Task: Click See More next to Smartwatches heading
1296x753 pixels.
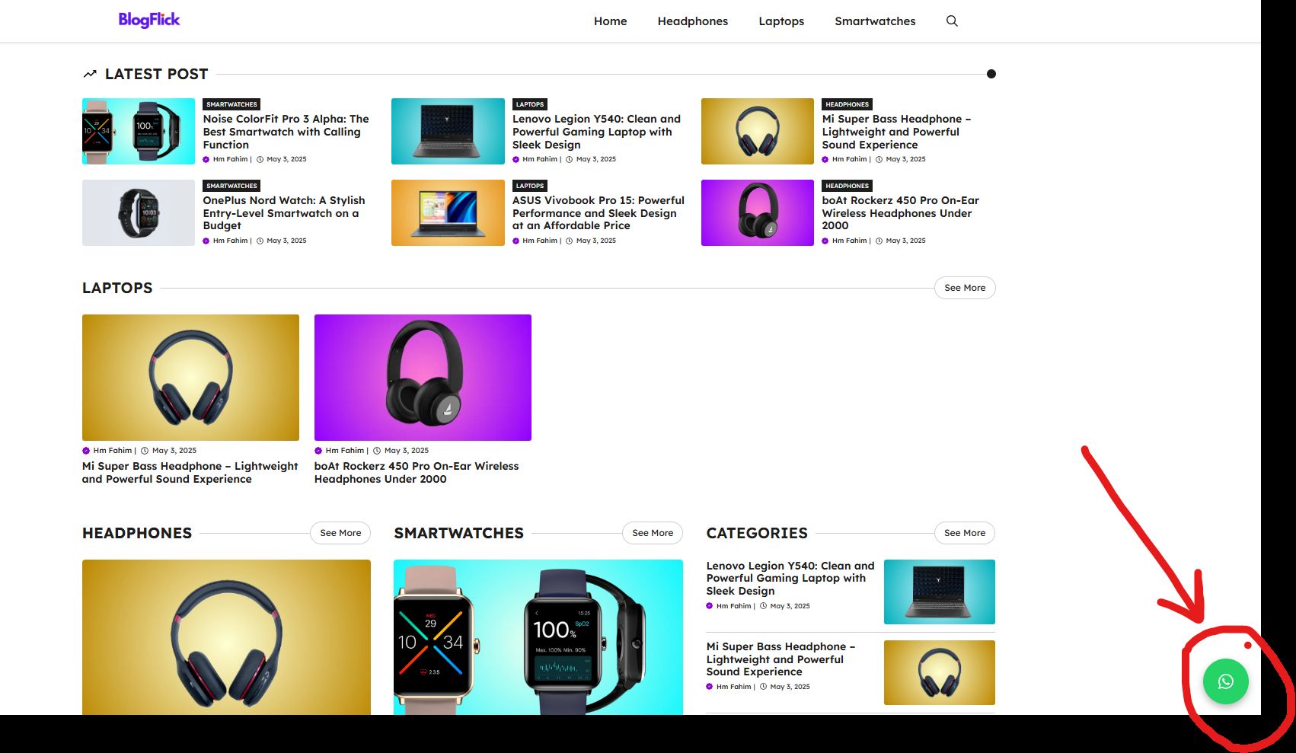Action: coord(652,533)
